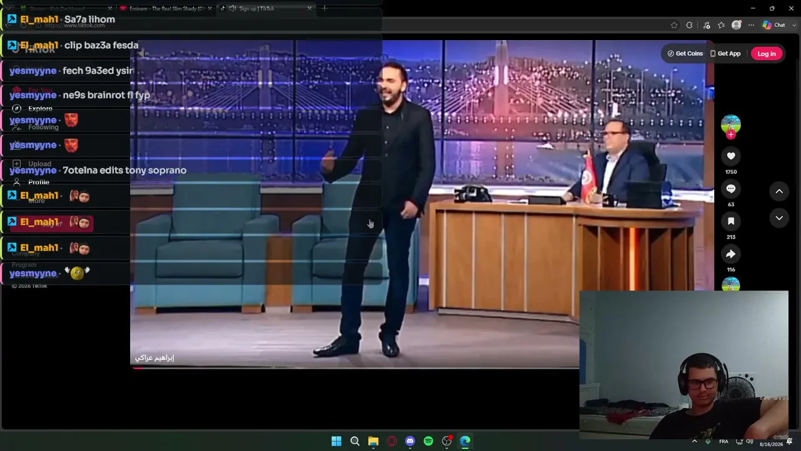This screenshot has width=801, height=451.
Task: Click chat message 'Sa7a lihom'
Action: tap(89, 19)
